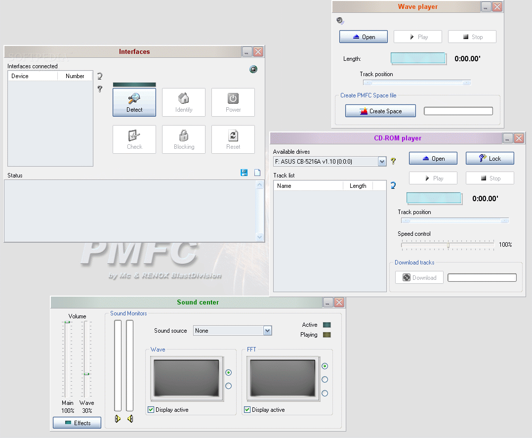This screenshot has height=438, width=532.
Task: Click the speaker icon in Wave player
Action: [340, 21]
